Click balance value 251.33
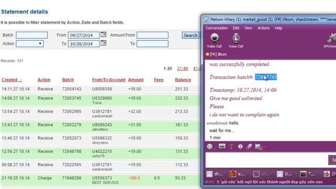This screenshot has height=189, width=336. [181, 89]
